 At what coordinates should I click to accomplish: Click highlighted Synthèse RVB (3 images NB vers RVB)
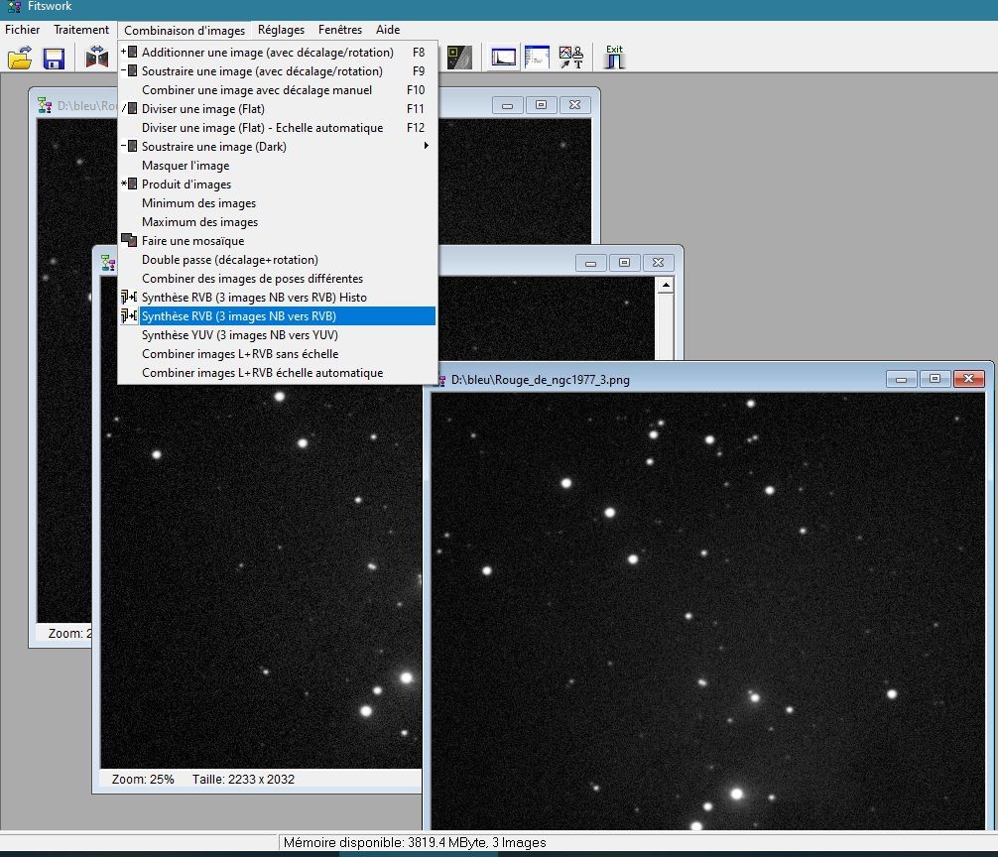coord(278,316)
